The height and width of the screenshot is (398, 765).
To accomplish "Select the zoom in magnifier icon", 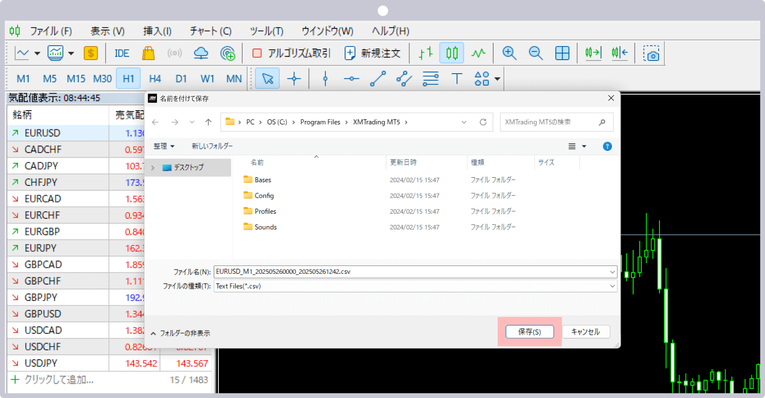I will [x=509, y=53].
